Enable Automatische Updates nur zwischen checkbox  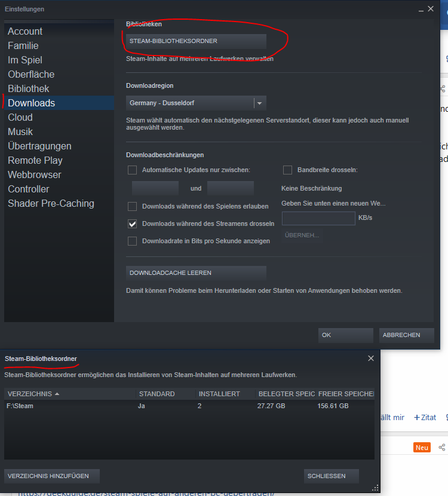[132, 170]
